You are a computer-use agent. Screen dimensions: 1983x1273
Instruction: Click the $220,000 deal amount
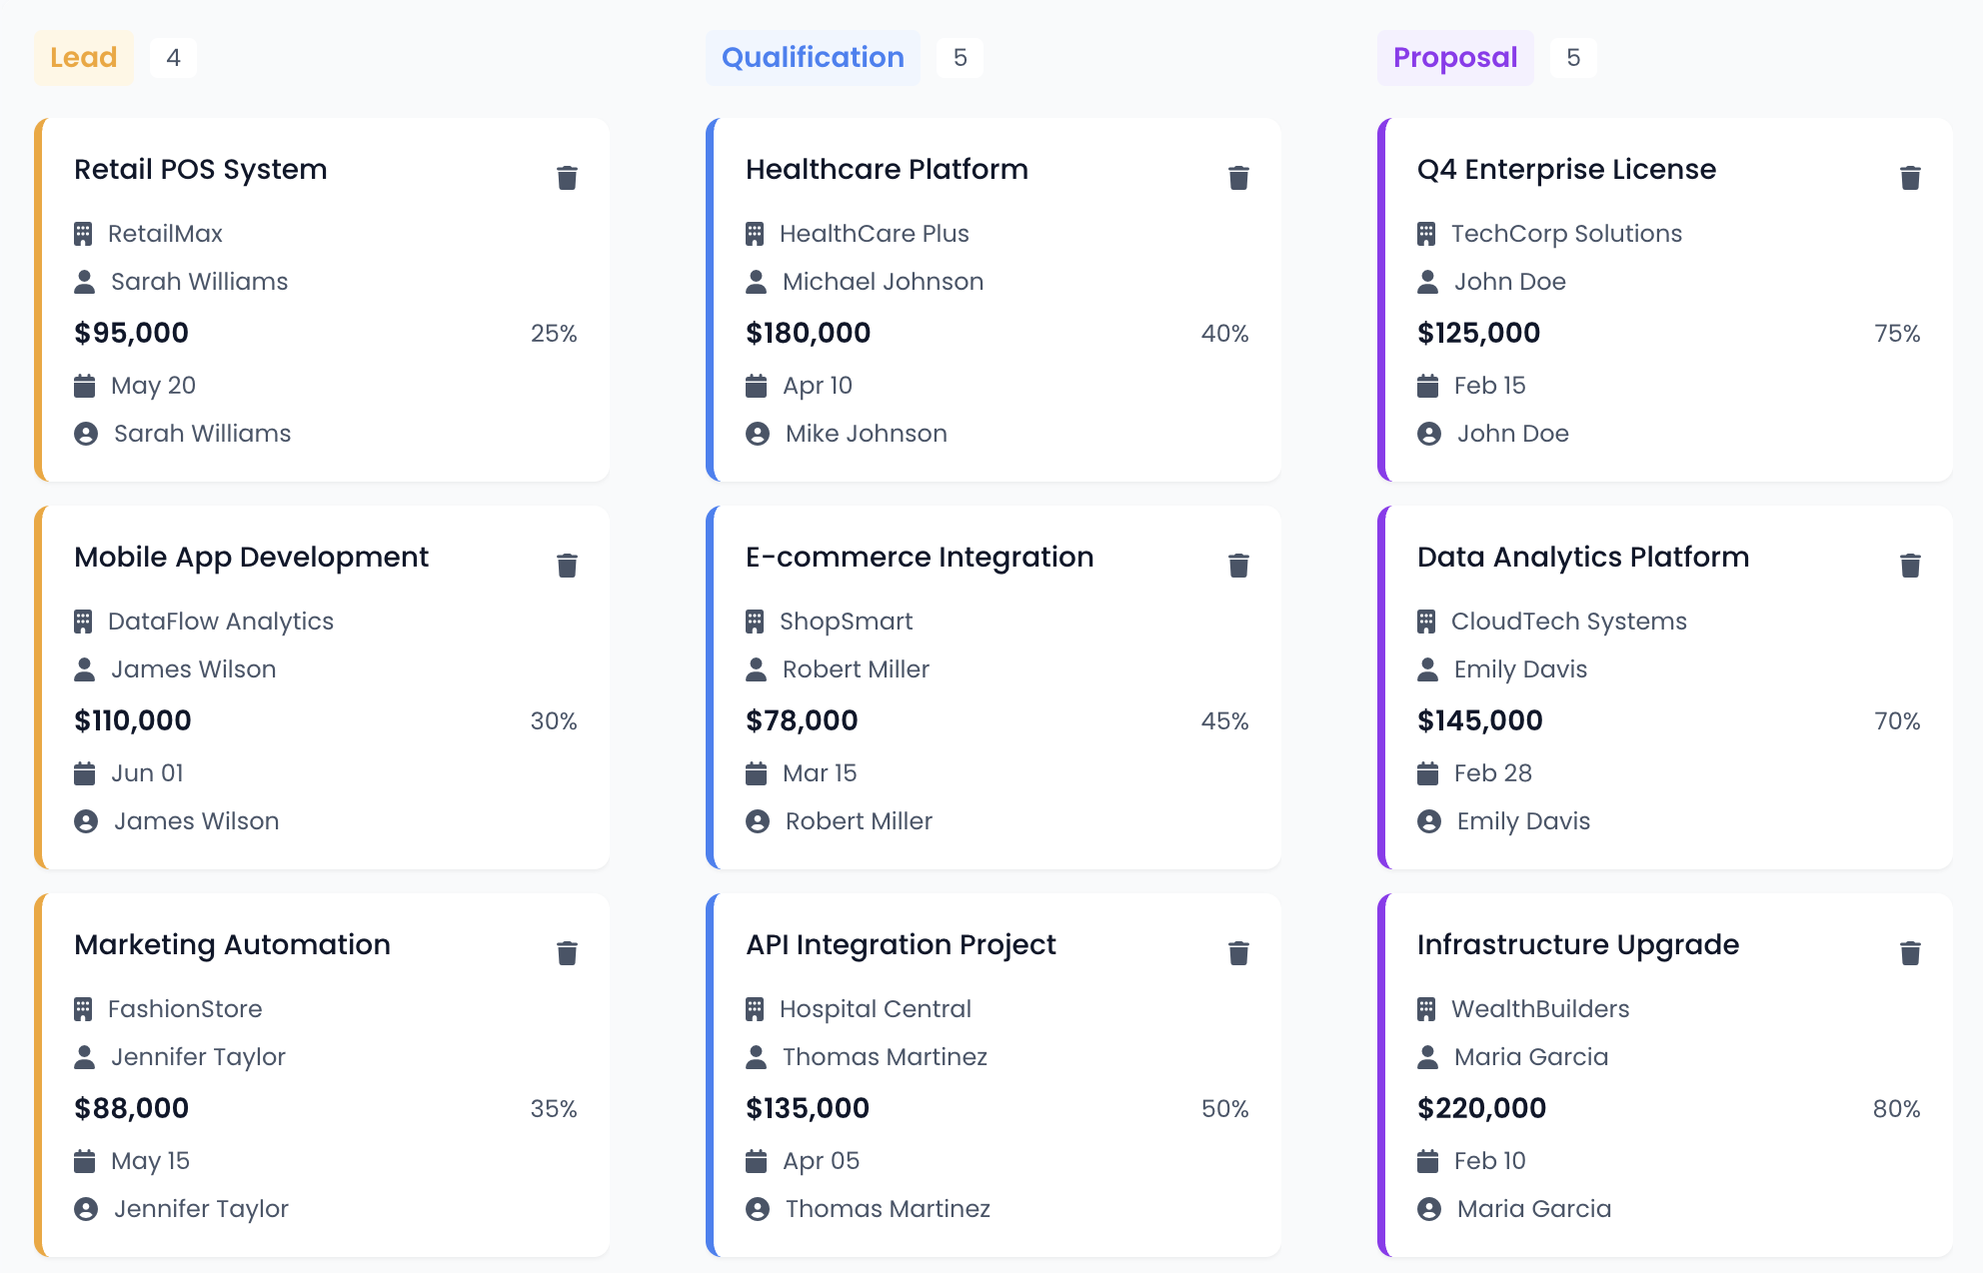click(1481, 1108)
